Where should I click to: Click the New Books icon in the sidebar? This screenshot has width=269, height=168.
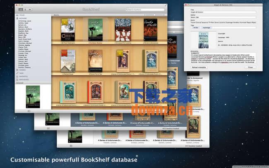click(x=17, y=79)
